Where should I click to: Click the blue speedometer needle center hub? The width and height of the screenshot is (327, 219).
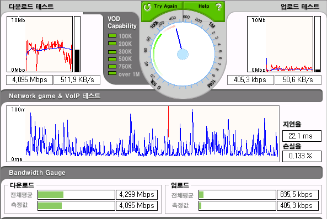coord(183,55)
